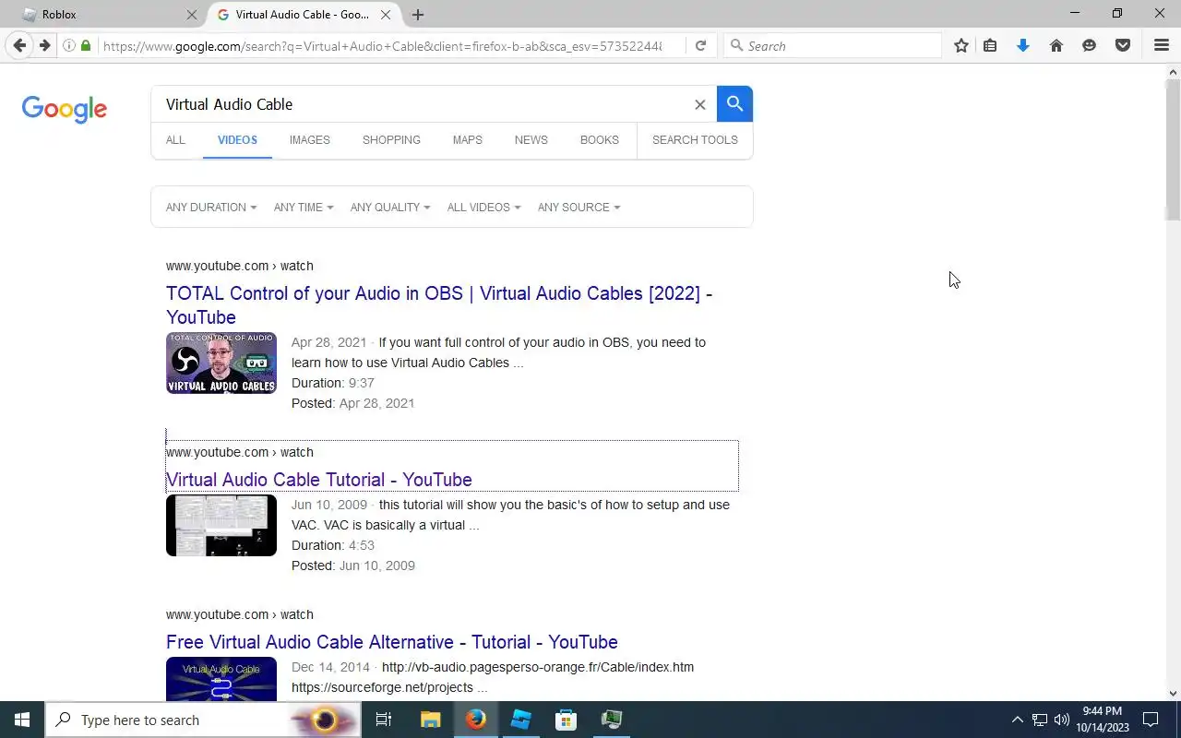Clear Google search box with X
1181x738 pixels.
coord(700,104)
